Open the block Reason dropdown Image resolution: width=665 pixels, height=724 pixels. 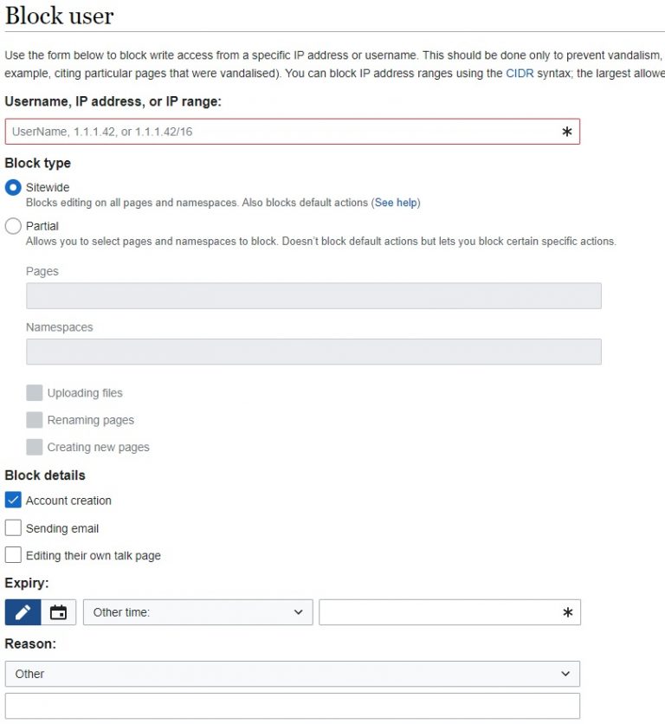point(292,673)
